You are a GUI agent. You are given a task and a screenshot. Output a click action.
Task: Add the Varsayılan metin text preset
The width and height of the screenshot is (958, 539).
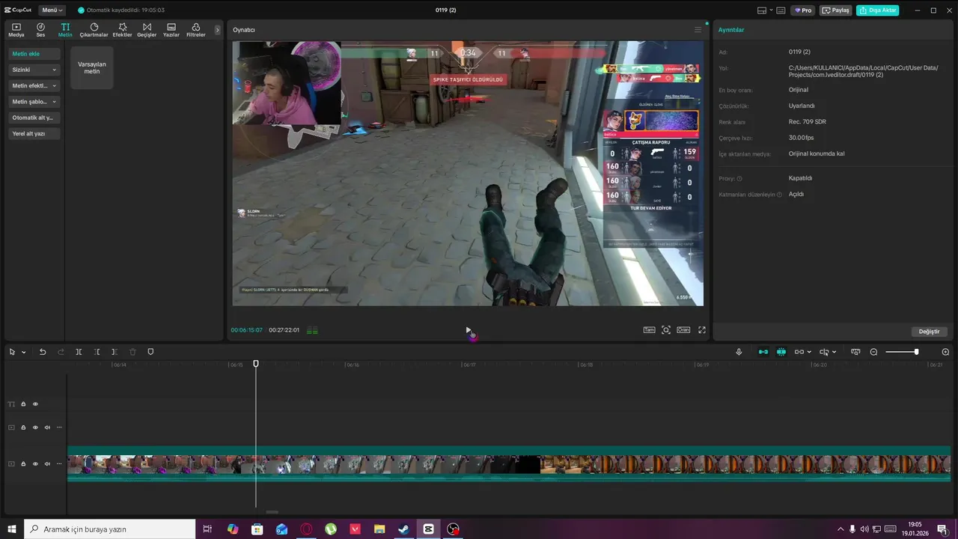[92, 68]
